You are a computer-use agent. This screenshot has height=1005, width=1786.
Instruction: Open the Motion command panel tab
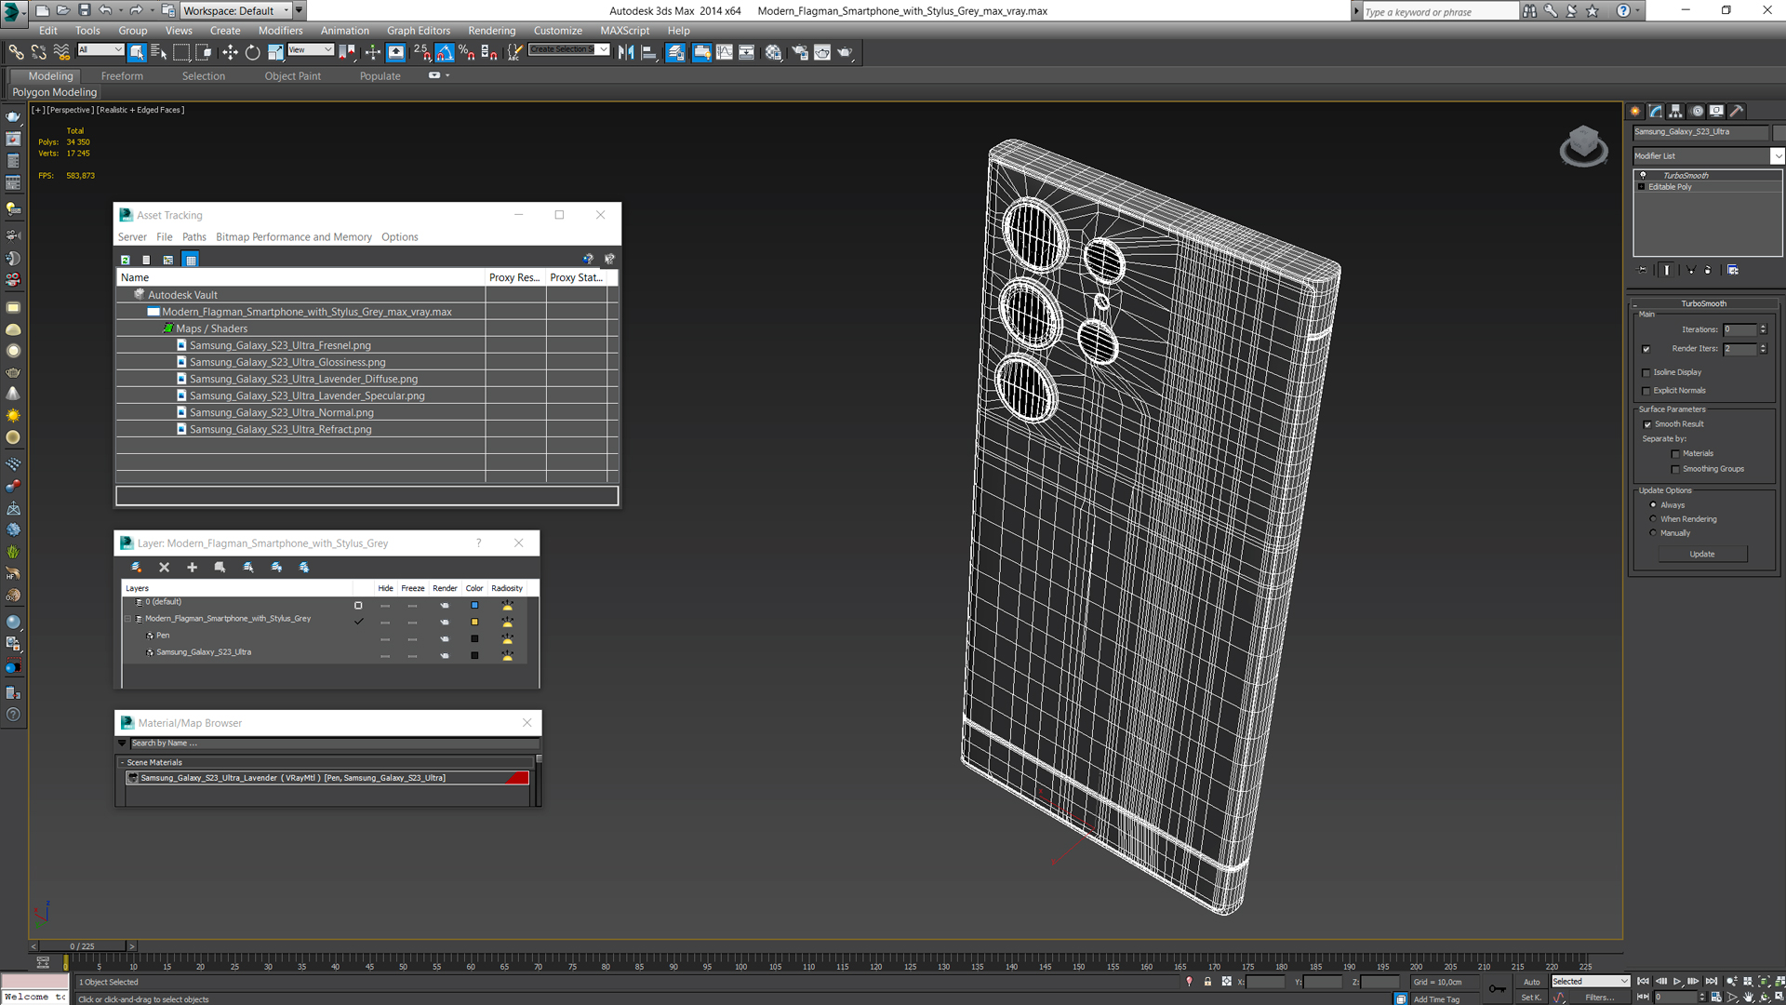(x=1697, y=111)
